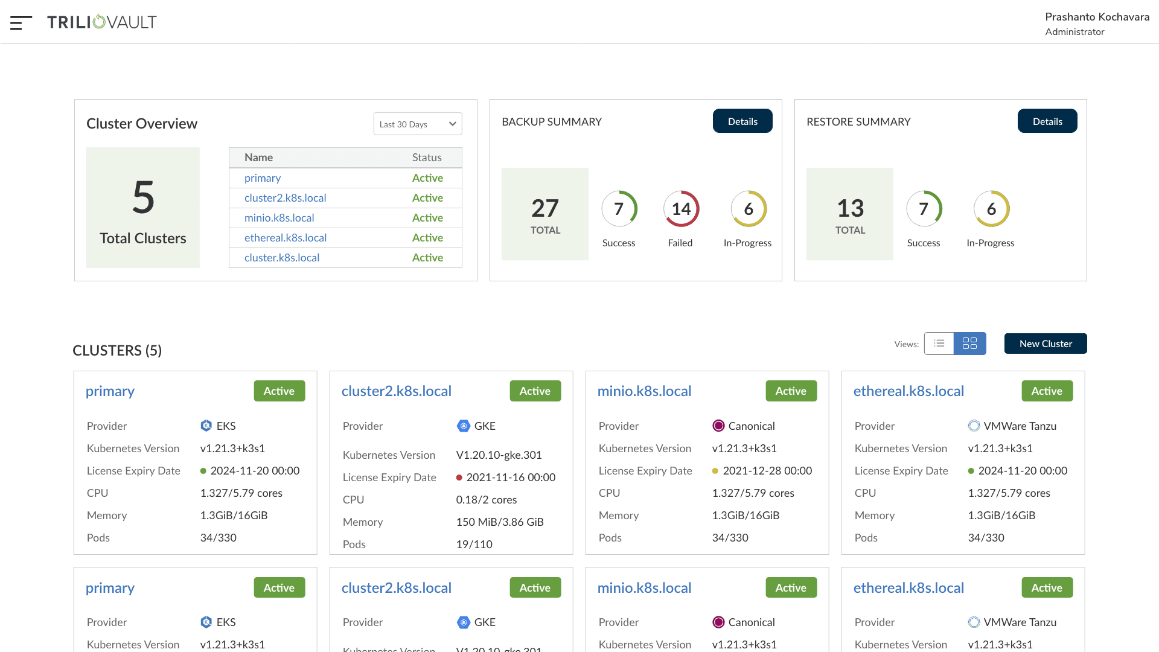The width and height of the screenshot is (1159, 652).
Task: Open Restore Summary Details
Action: point(1047,121)
